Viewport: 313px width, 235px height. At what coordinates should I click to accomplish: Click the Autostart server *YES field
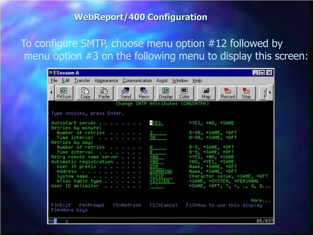click(157, 123)
